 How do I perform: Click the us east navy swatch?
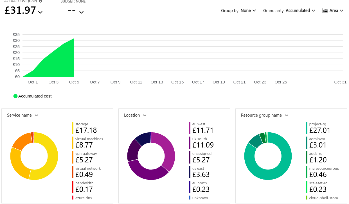[x=190, y=172]
